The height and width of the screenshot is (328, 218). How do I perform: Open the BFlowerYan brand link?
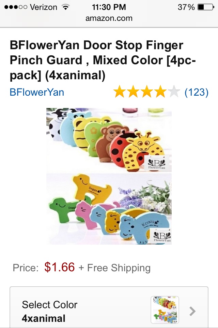coord(37,92)
